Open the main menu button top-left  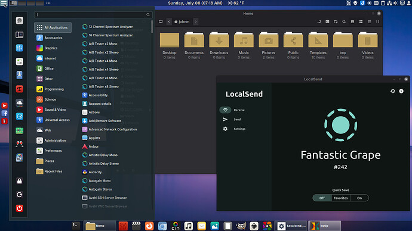(x=4, y=3)
